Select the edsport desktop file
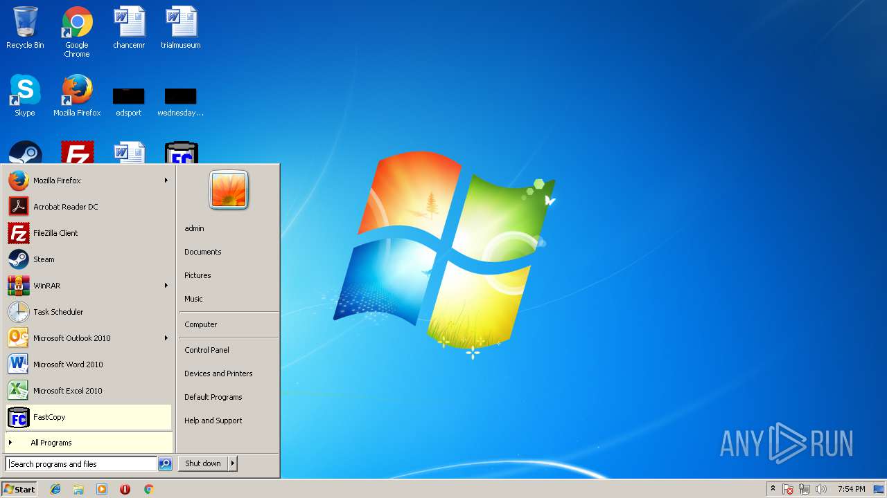 [129, 101]
